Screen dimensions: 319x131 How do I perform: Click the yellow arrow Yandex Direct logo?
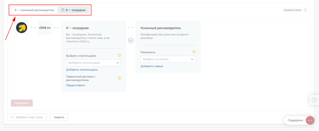pyautogui.click(x=21, y=28)
